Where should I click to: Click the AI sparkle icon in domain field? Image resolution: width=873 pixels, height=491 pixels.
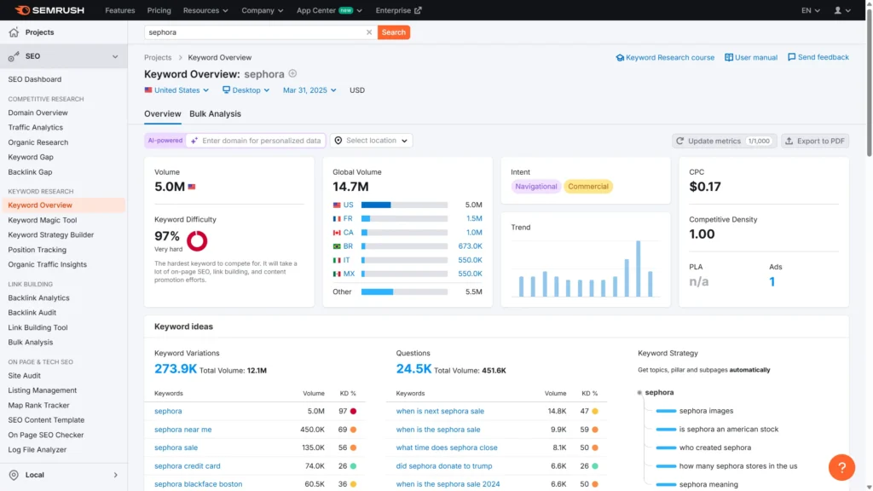point(194,141)
